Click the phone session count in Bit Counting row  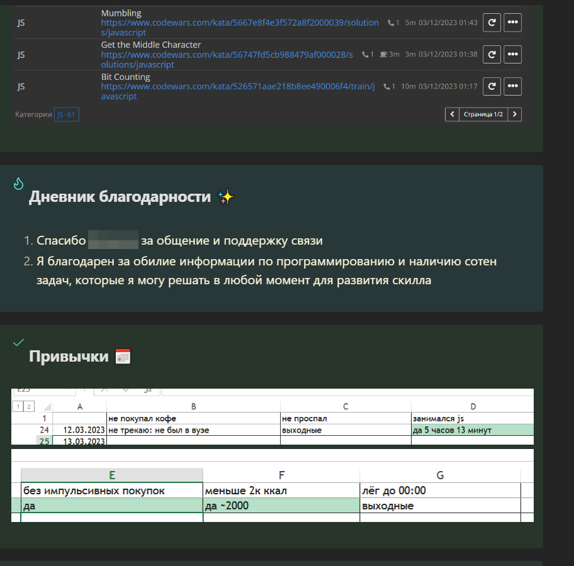390,86
